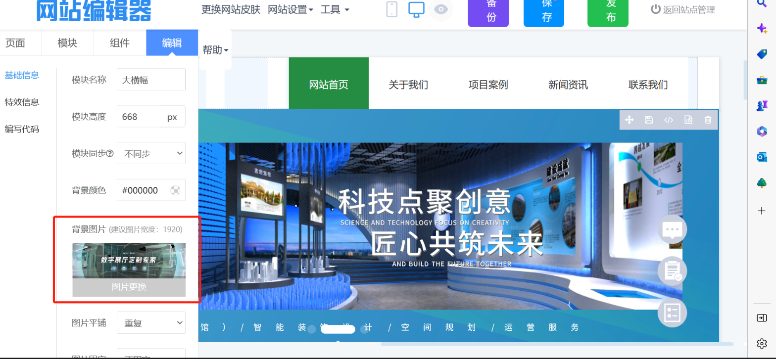The width and height of the screenshot is (776, 359).
Task: Click the 图片更换 button
Action: (129, 287)
